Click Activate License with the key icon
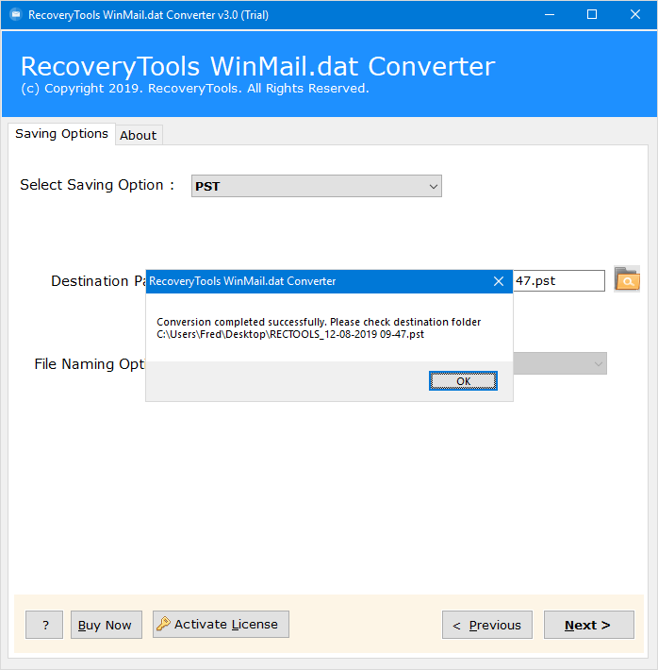 coord(221,624)
